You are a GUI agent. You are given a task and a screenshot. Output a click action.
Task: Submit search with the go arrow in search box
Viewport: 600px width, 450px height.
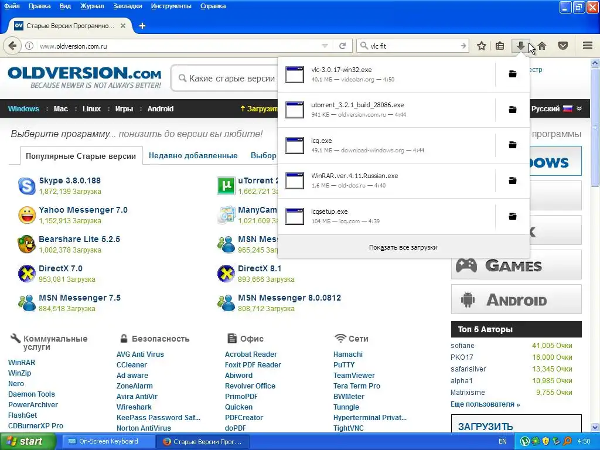coord(463,46)
